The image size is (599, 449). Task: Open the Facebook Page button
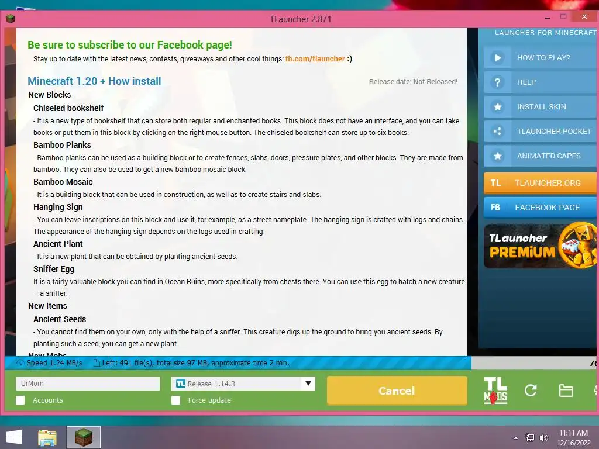click(x=540, y=208)
